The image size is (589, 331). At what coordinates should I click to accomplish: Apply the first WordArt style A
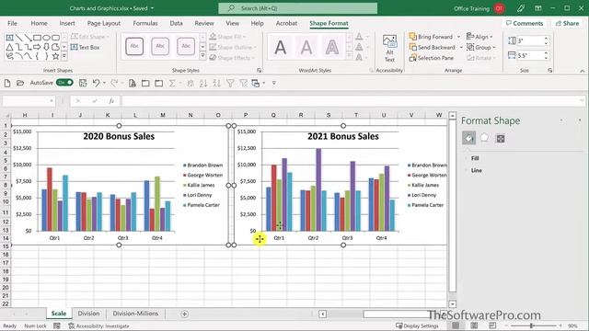(280, 48)
